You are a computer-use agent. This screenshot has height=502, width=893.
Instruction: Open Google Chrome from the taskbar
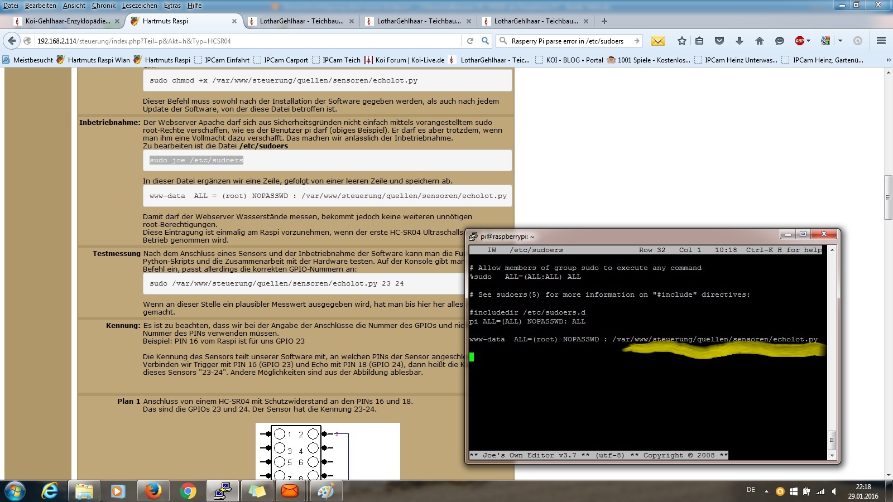[188, 491]
